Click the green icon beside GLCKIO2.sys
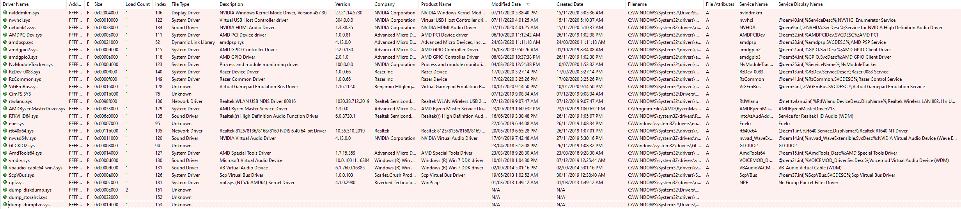The width and height of the screenshot is (961, 209). coord(5,145)
